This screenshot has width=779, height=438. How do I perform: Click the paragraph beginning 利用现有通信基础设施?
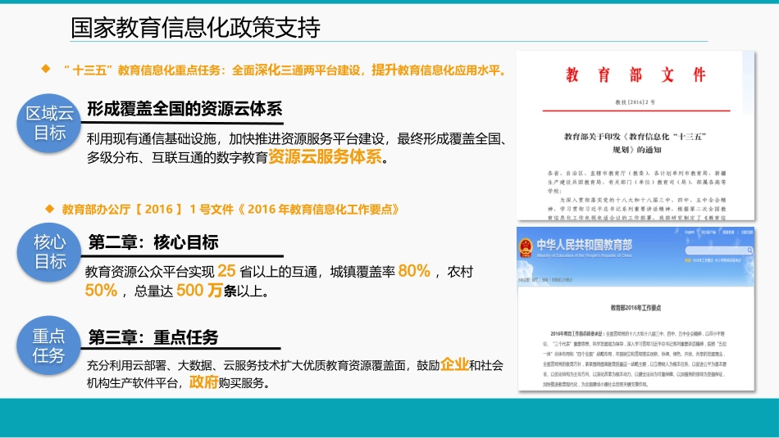coord(297,148)
